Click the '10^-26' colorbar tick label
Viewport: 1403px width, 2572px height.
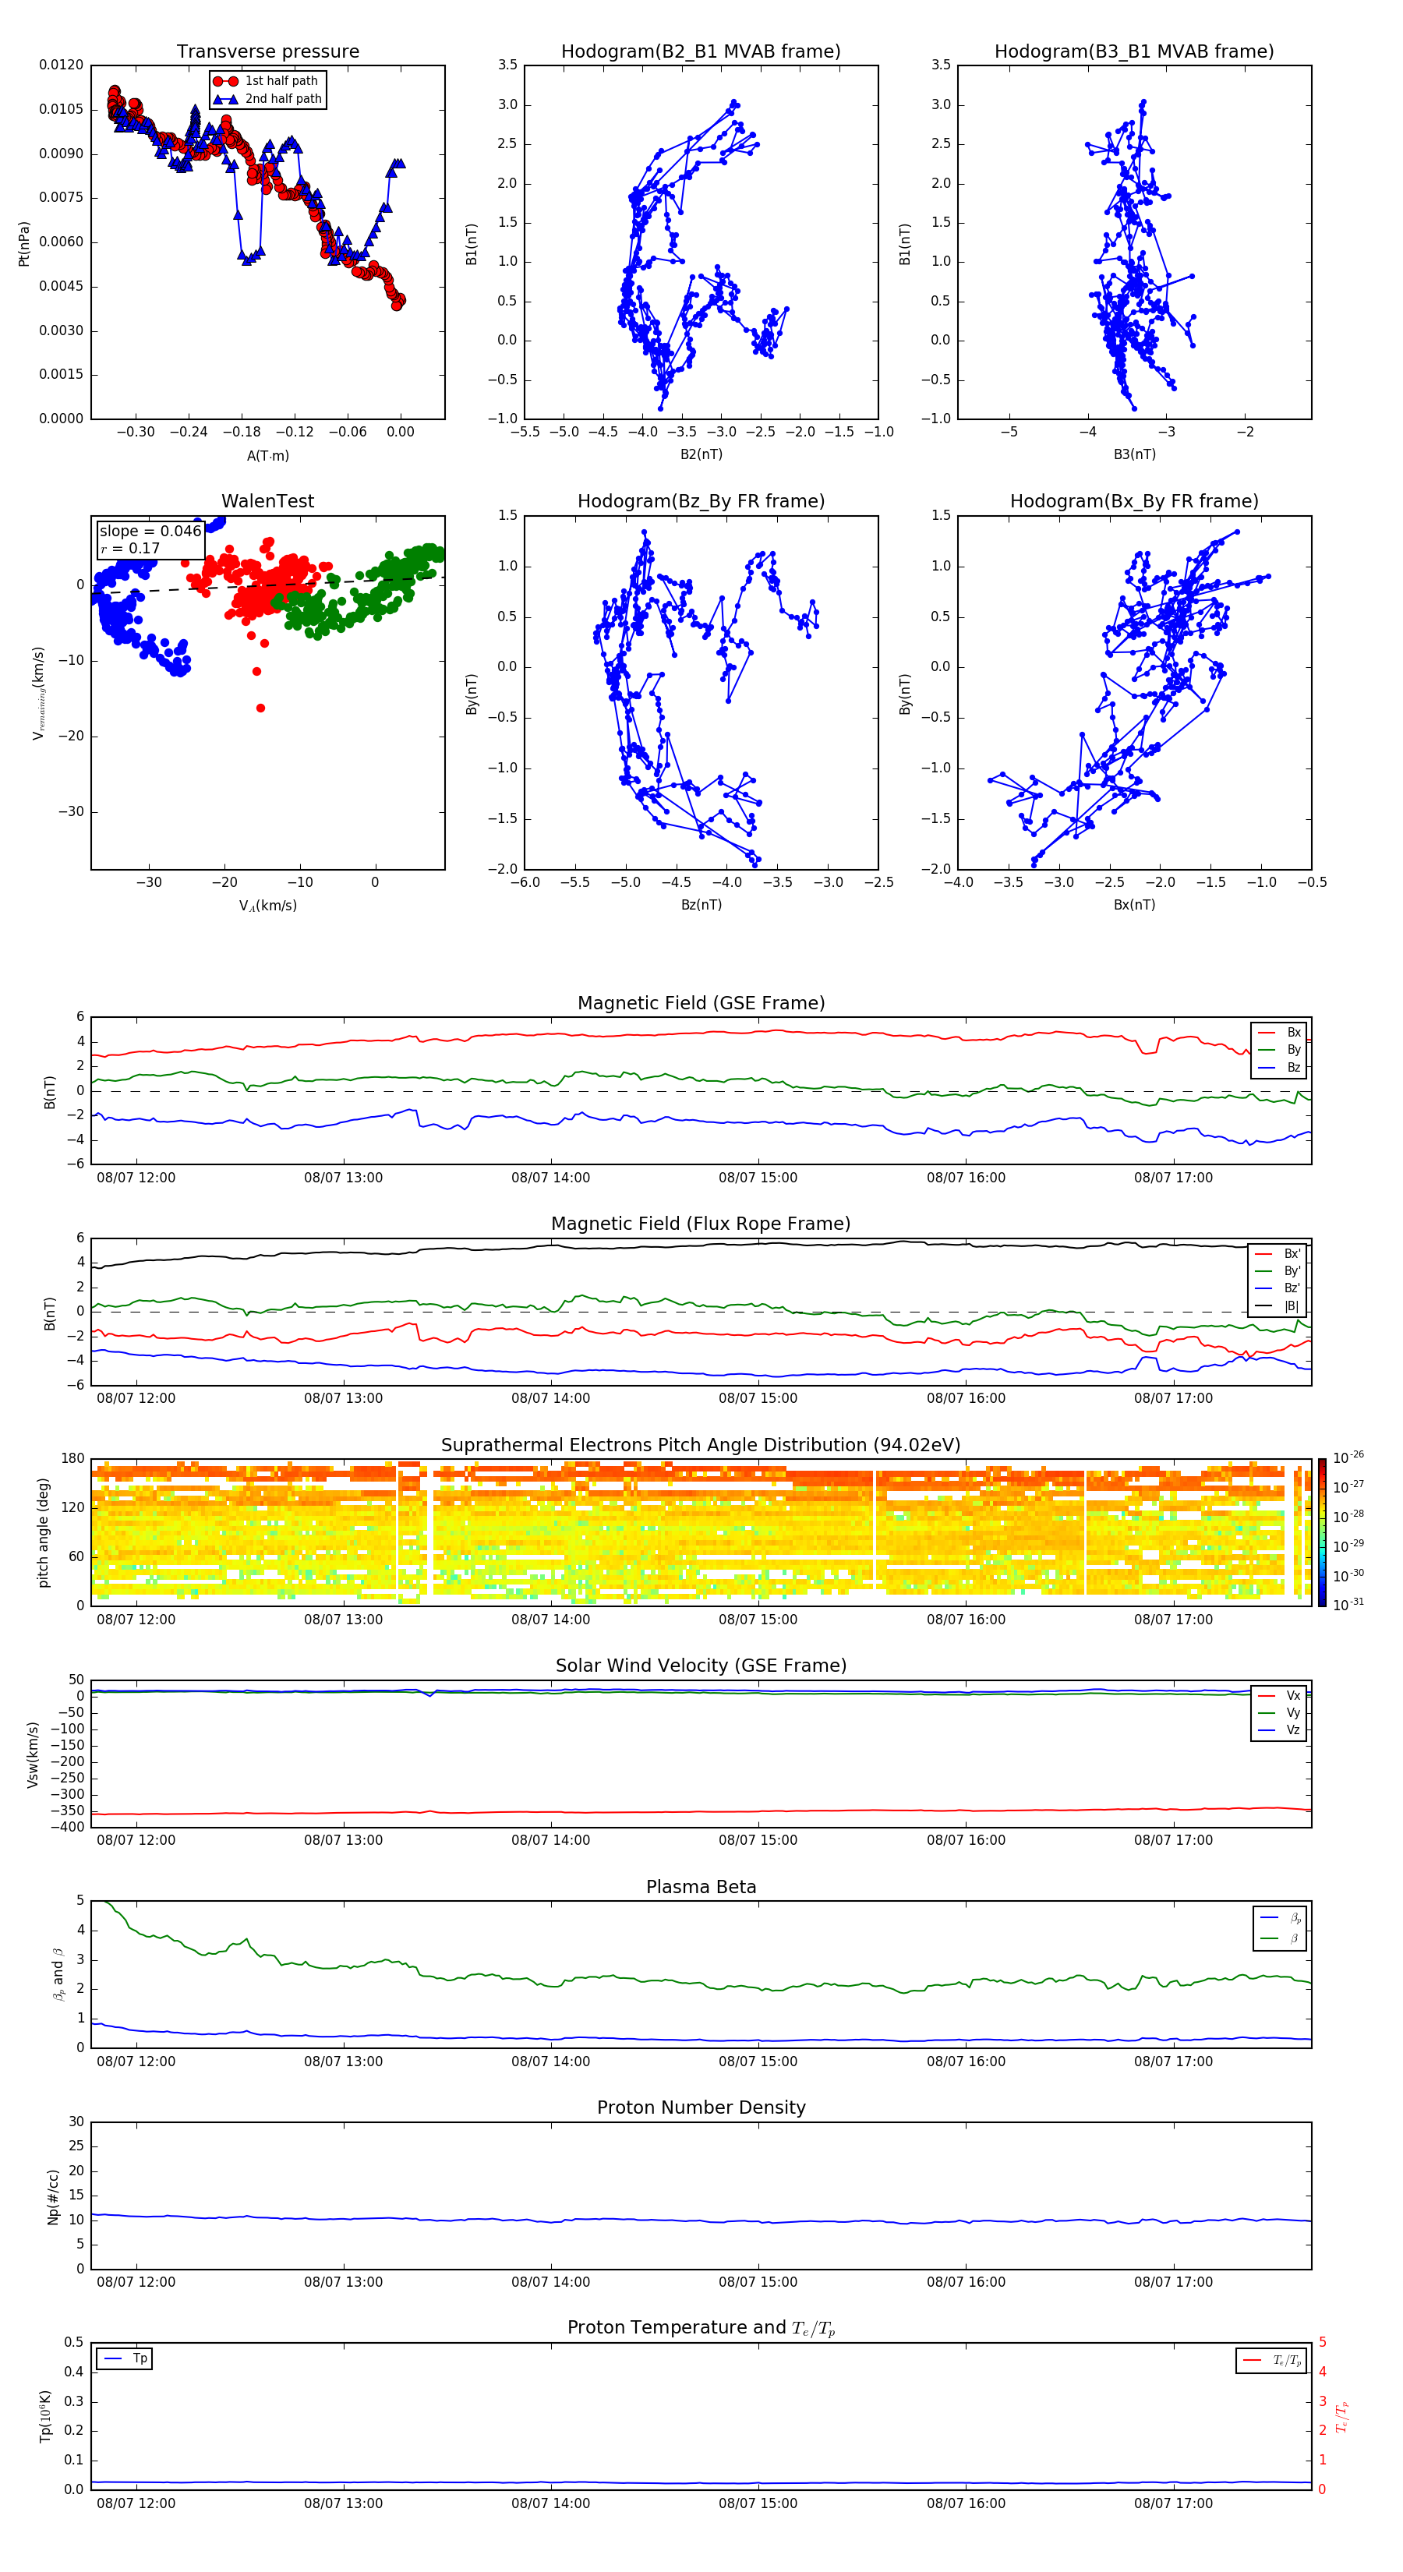pos(1348,1457)
